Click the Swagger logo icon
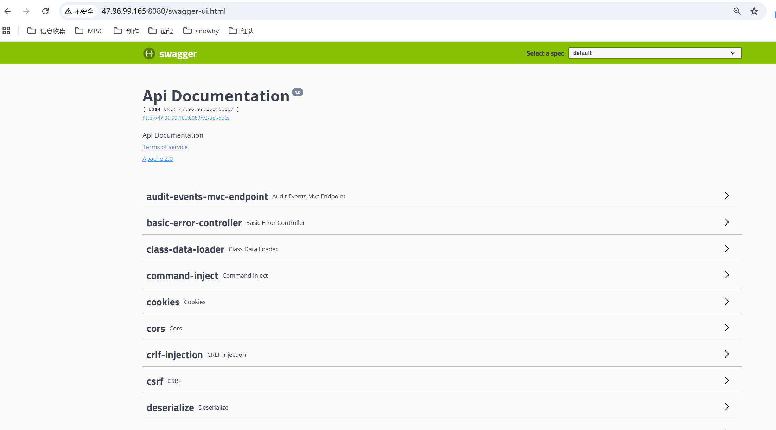The image size is (776, 430). (149, 53)
